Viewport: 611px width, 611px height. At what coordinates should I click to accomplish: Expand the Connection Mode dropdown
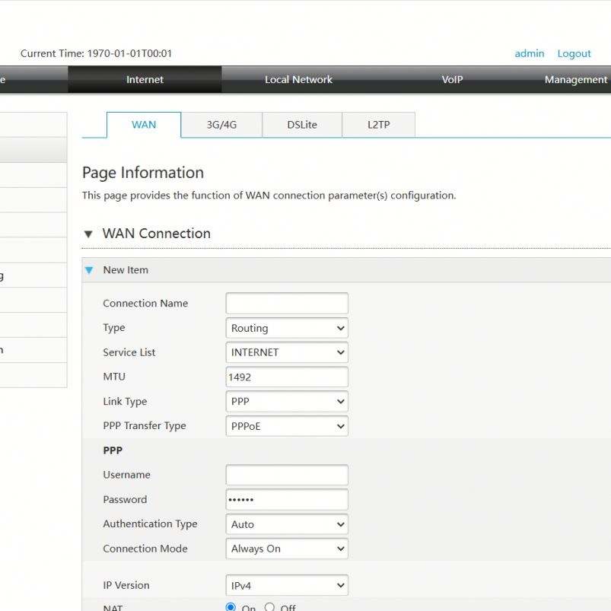click(287, 549)
